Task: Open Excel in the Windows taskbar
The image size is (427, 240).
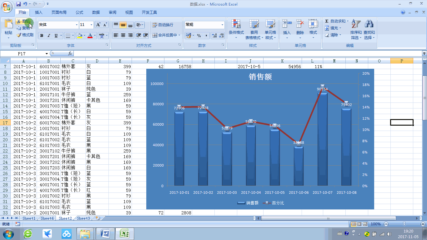Action: coord(125,233)
